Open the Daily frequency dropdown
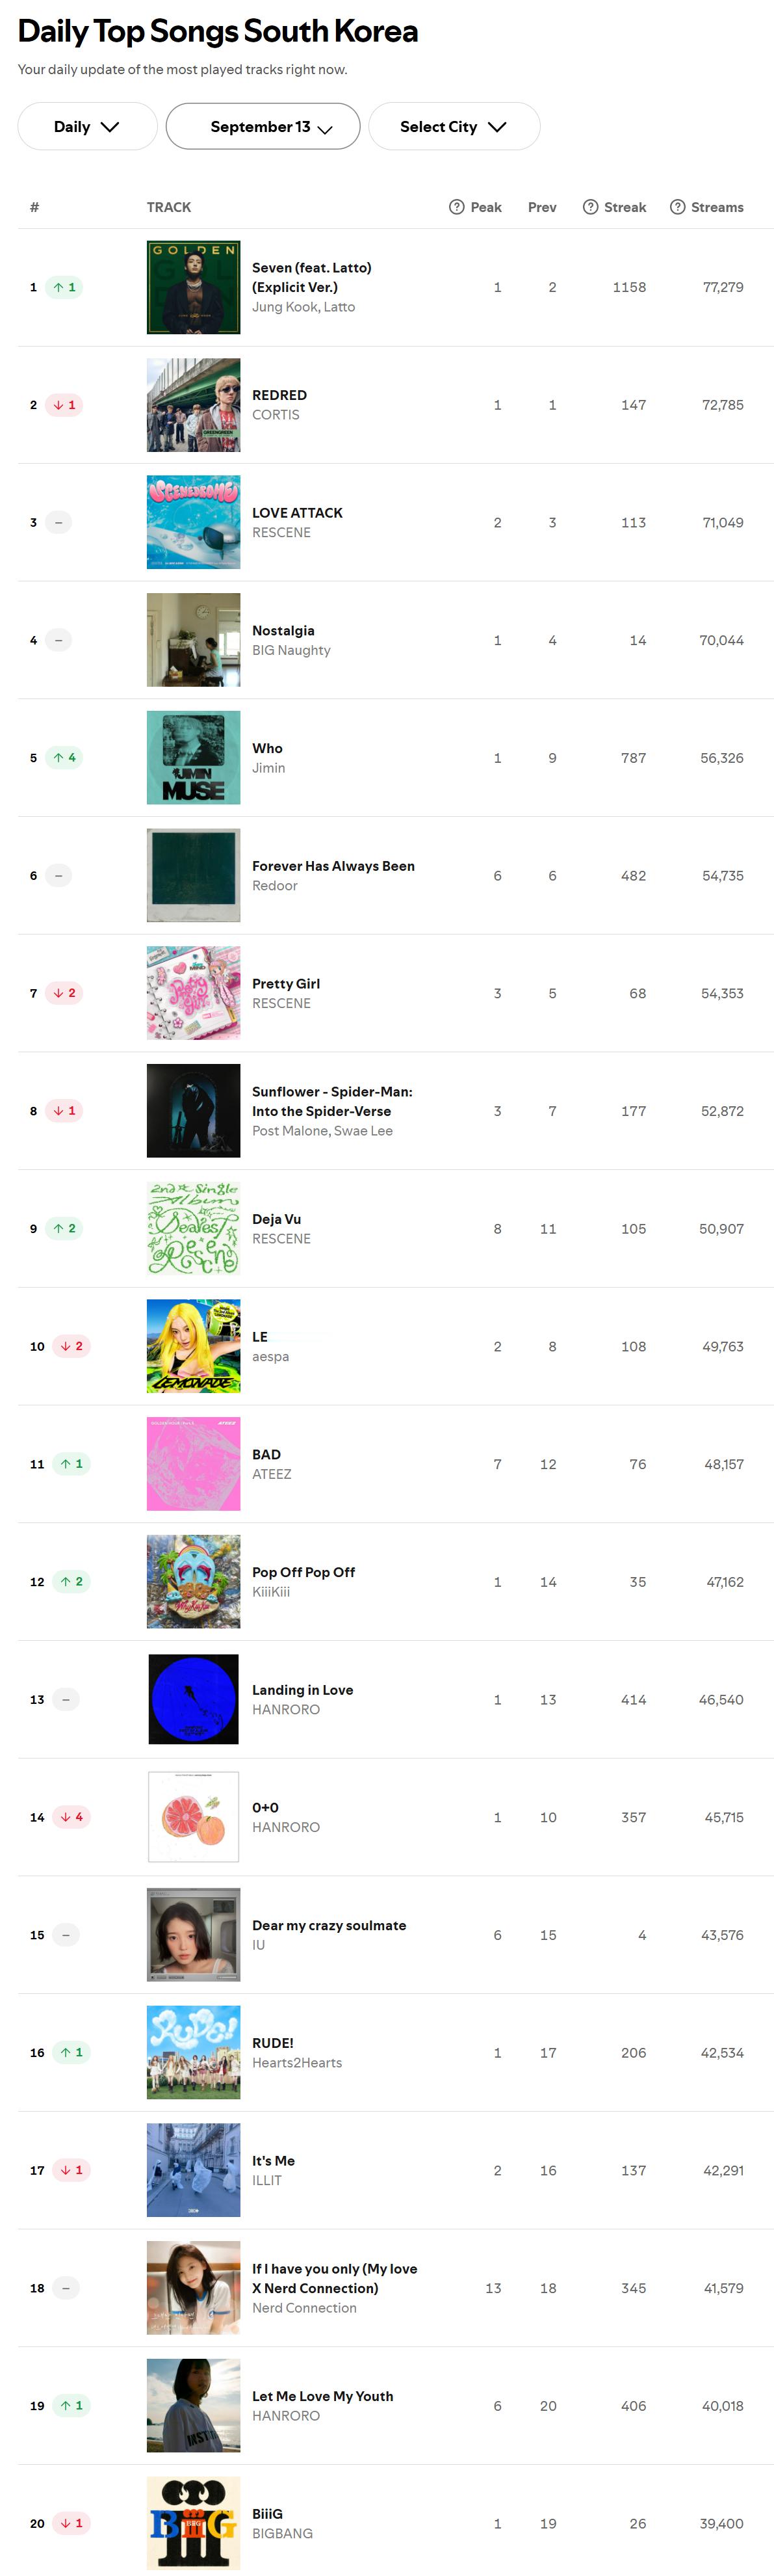 [x=87, y=126]
